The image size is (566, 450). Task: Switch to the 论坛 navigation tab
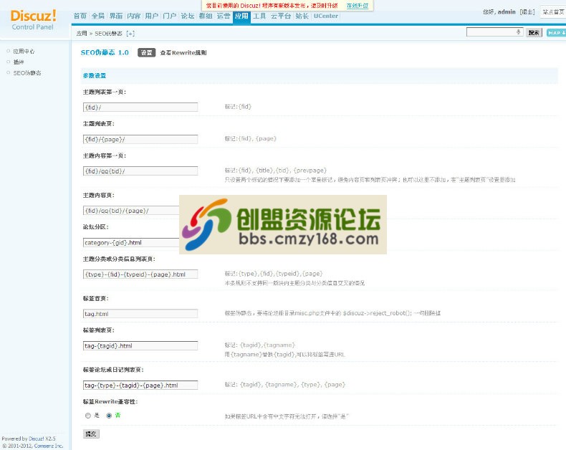click(x=187, y=16)
